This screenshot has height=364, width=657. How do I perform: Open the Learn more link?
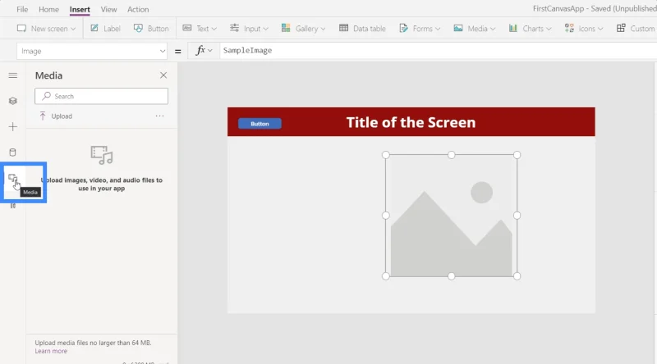[x=51, y=351]
